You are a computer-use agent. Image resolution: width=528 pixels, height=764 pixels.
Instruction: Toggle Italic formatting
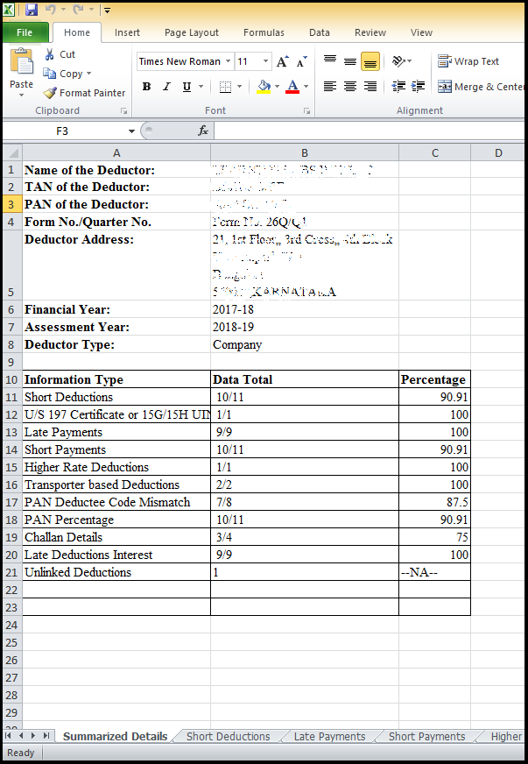pyautogui.click(x=166, y=87)
